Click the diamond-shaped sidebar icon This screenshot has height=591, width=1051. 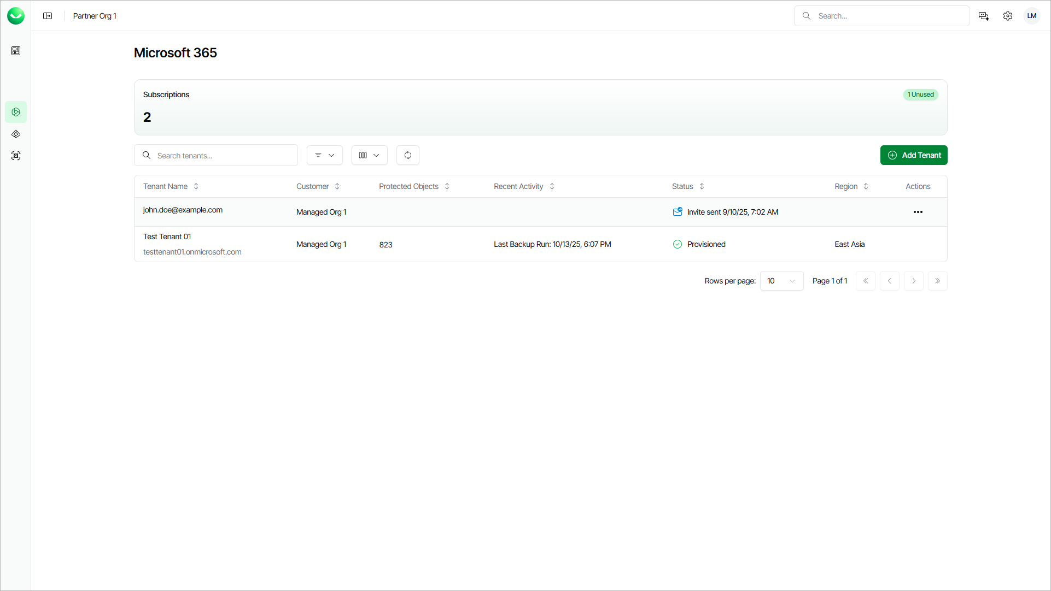pyautogui.click(x=16, y=134)
